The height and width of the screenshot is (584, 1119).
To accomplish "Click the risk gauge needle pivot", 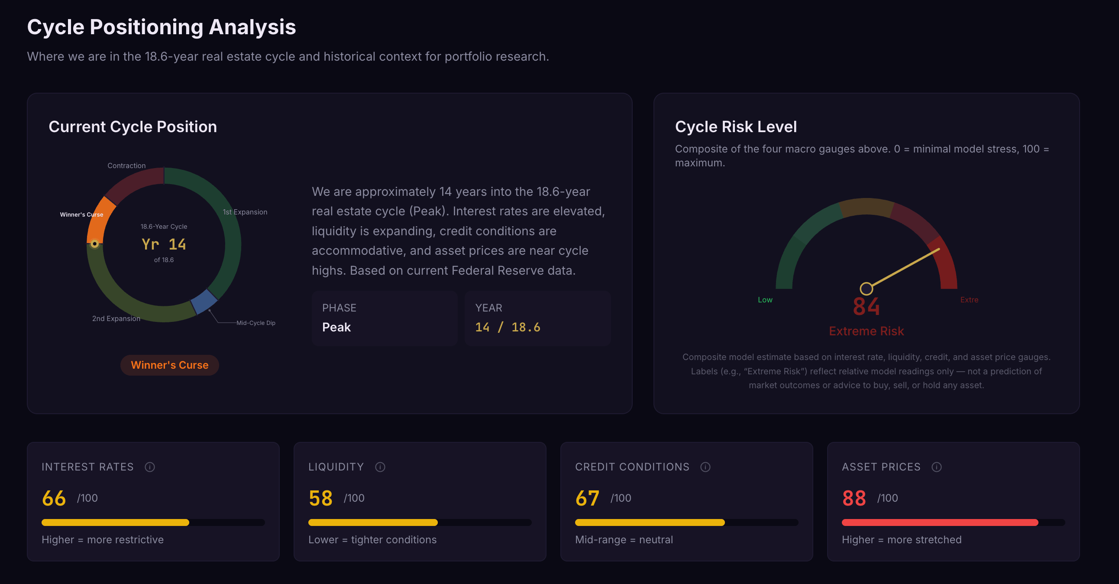I will click(x=866, y=289).
